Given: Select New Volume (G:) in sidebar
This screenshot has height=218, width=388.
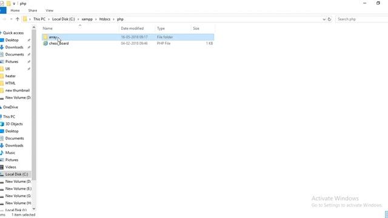Looking at the screenshot, I should click(x=18, y=196).
